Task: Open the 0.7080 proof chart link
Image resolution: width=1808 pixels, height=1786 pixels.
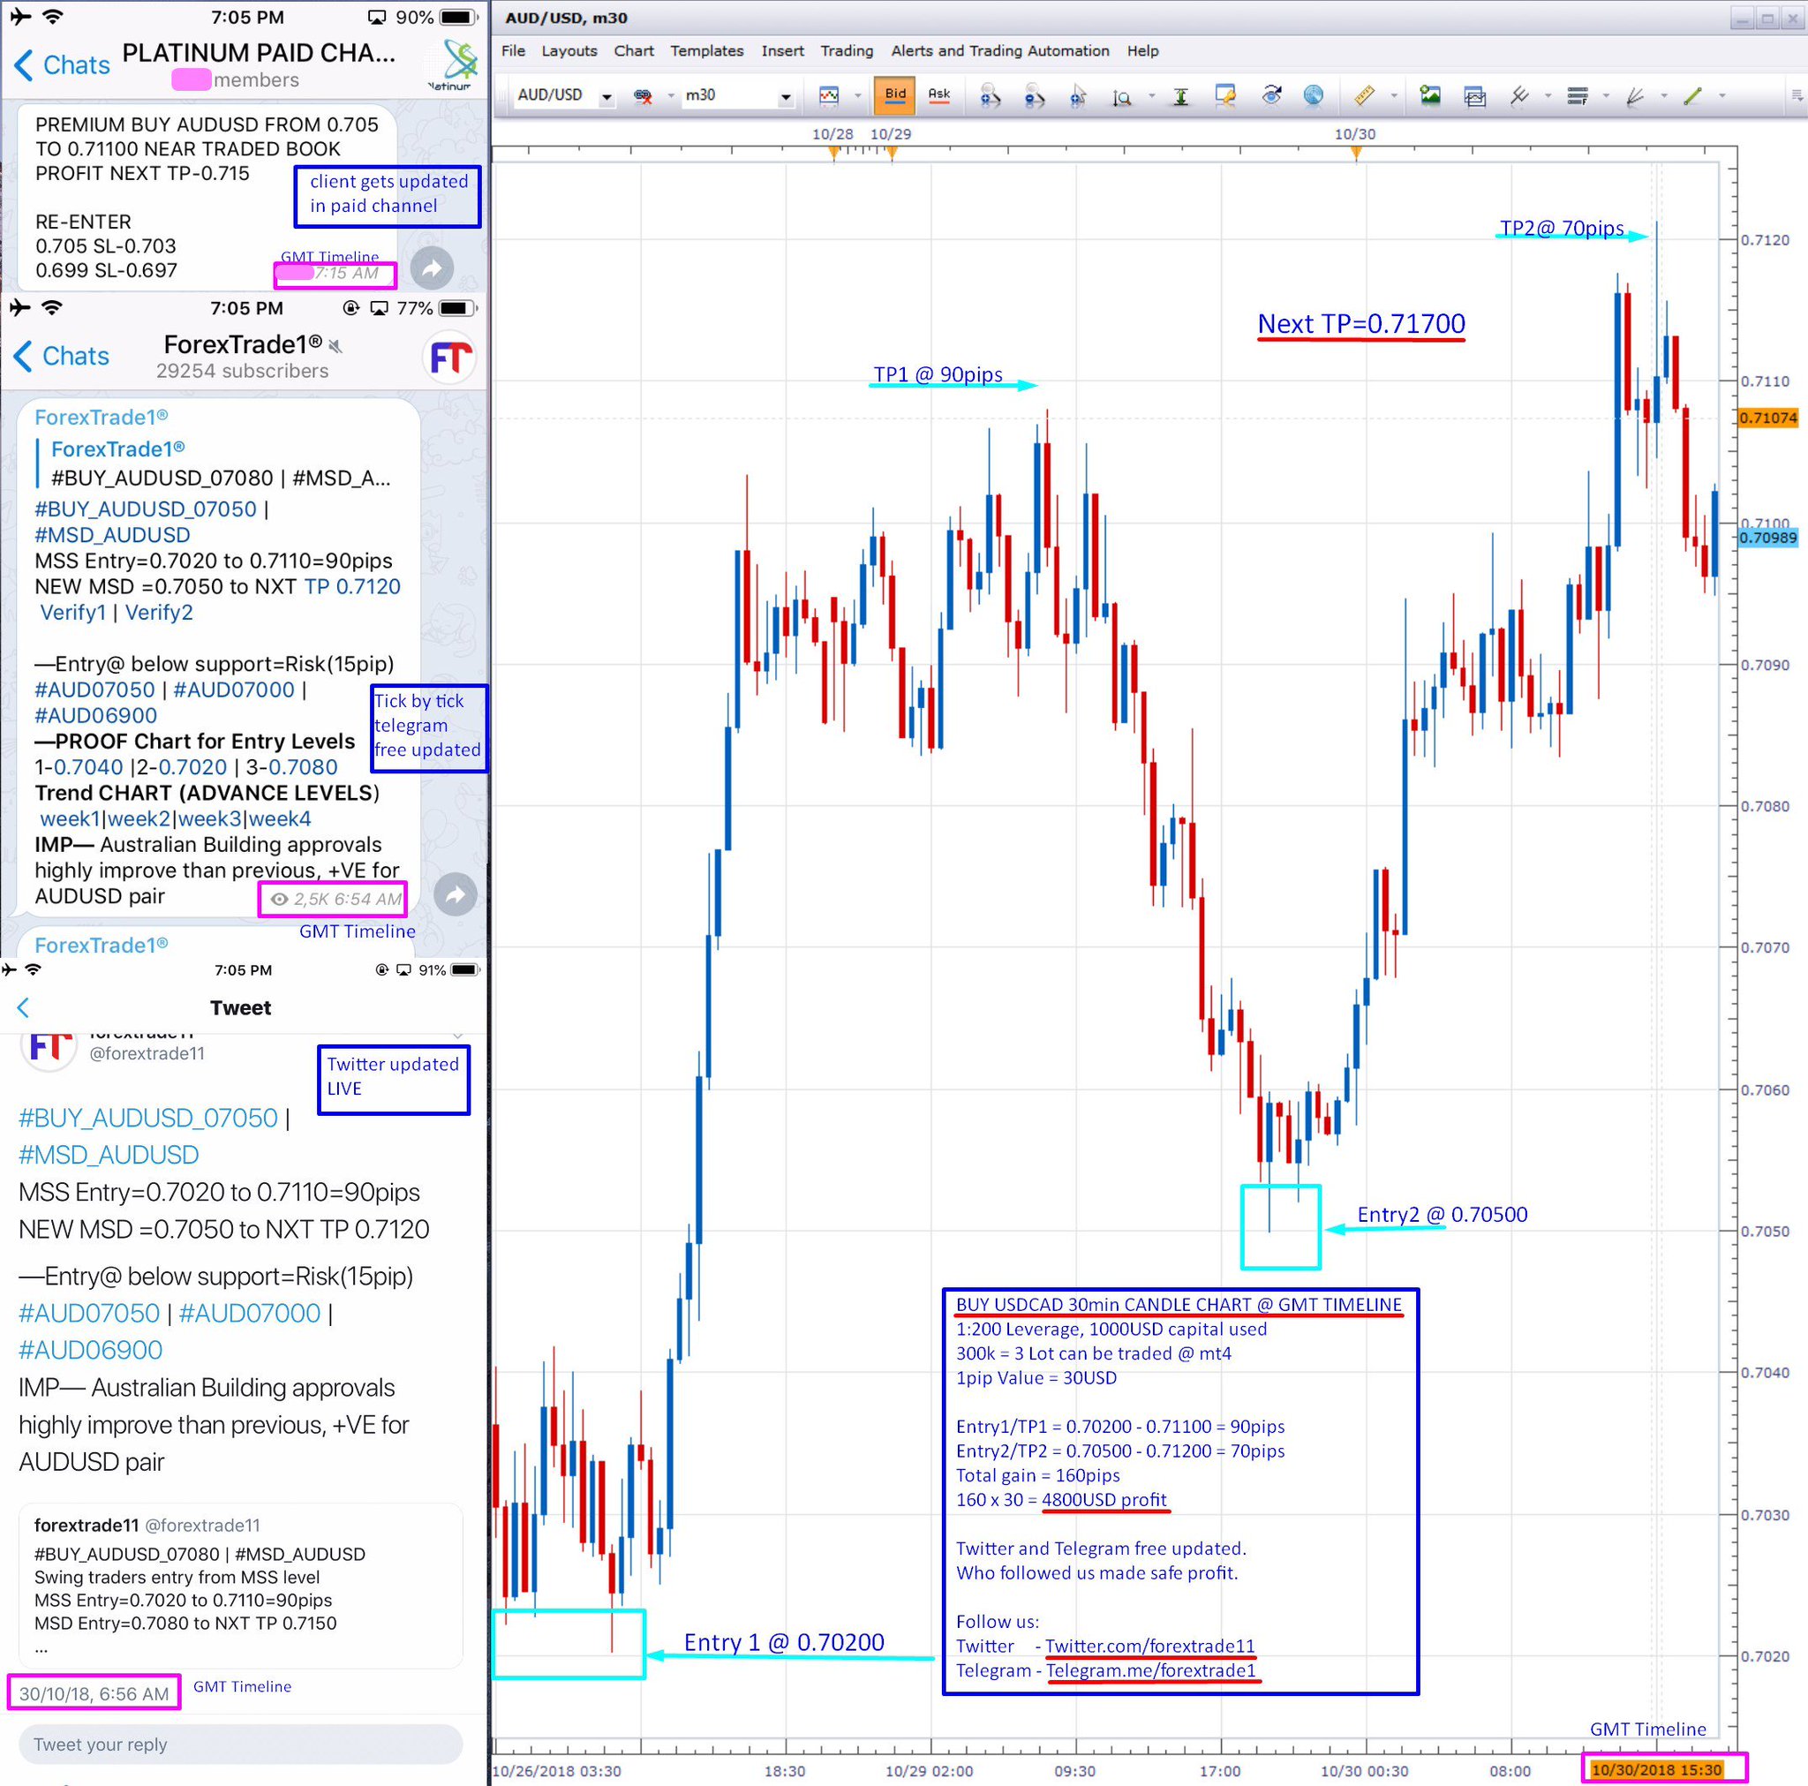Action: coord(303,766)
